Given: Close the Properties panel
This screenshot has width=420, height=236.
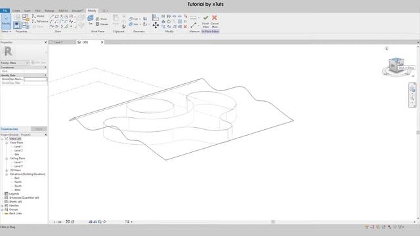Looking at the screenshot, I should click(45, 42).
